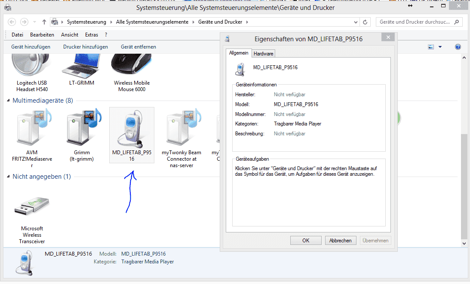
Task: Click Alle Systemsteuerungselemente breadcrumb
Action: (152, 22)
